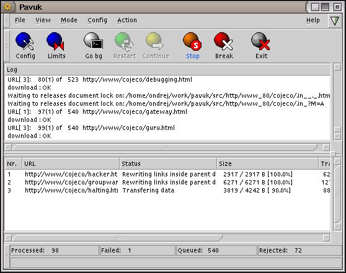Click the log vertical scrollbar up arrow
Screen dimensions: 346x273
(x=337, y=67)
